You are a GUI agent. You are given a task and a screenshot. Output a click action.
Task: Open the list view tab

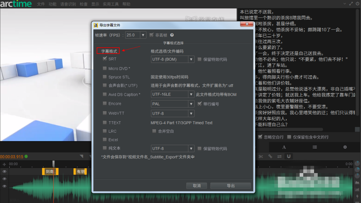(314, 147)
